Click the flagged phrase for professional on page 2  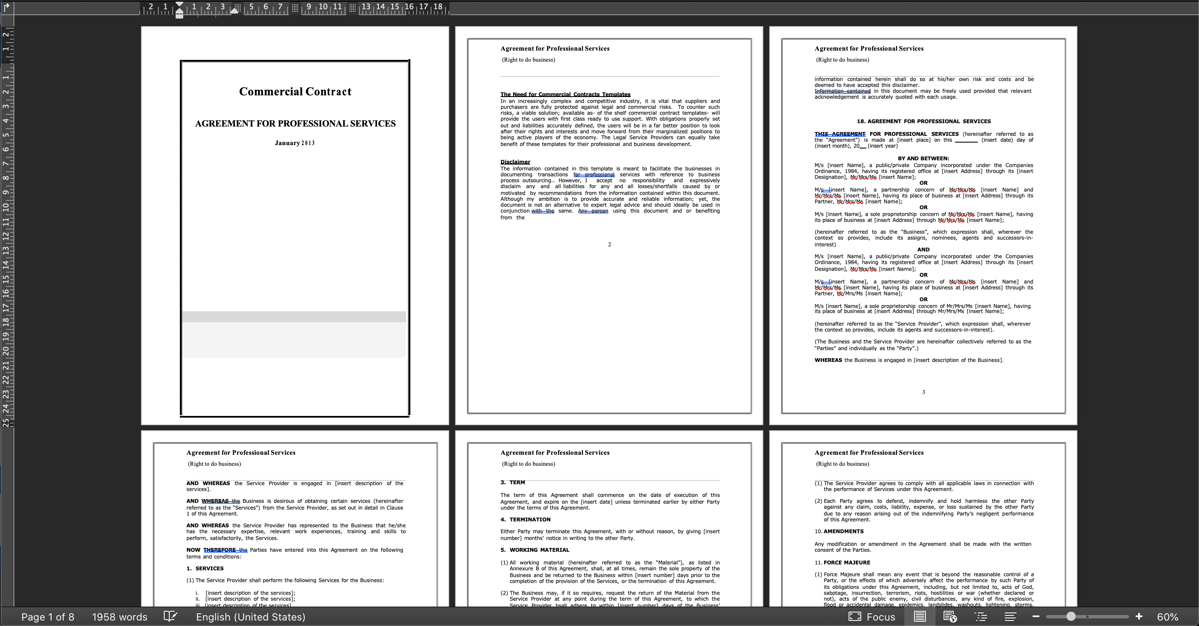(x=594, y=175)
